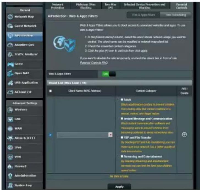Select the Parental Controls tab

pyautogui.click(x=181, y=6)
